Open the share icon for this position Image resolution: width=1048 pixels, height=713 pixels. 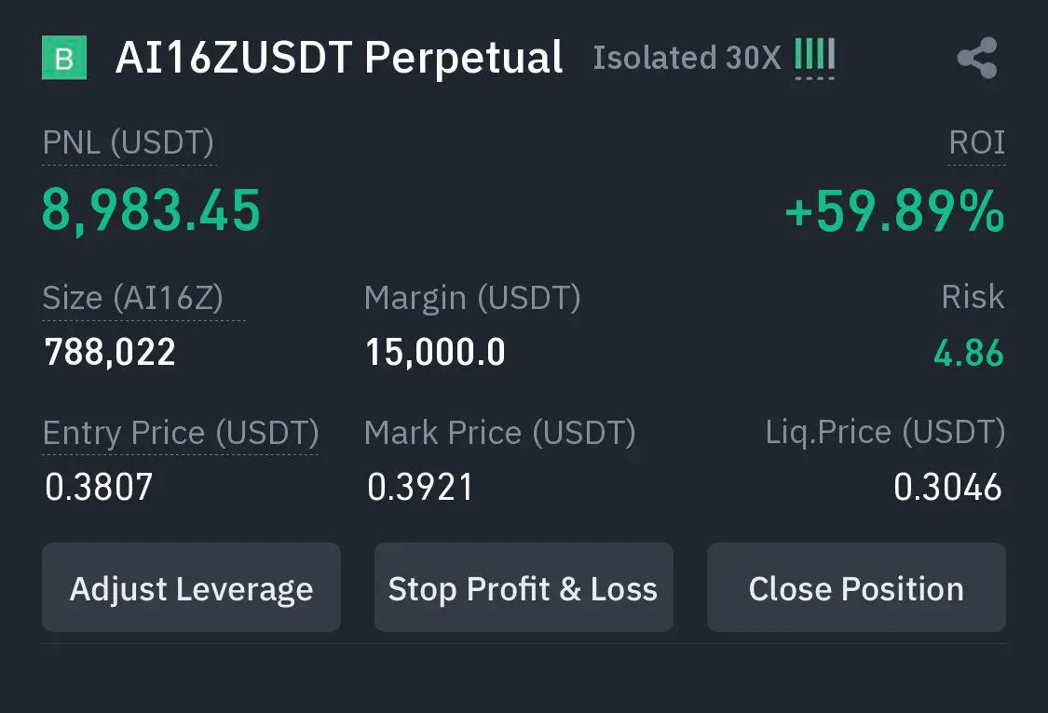(x=977, y=58)
